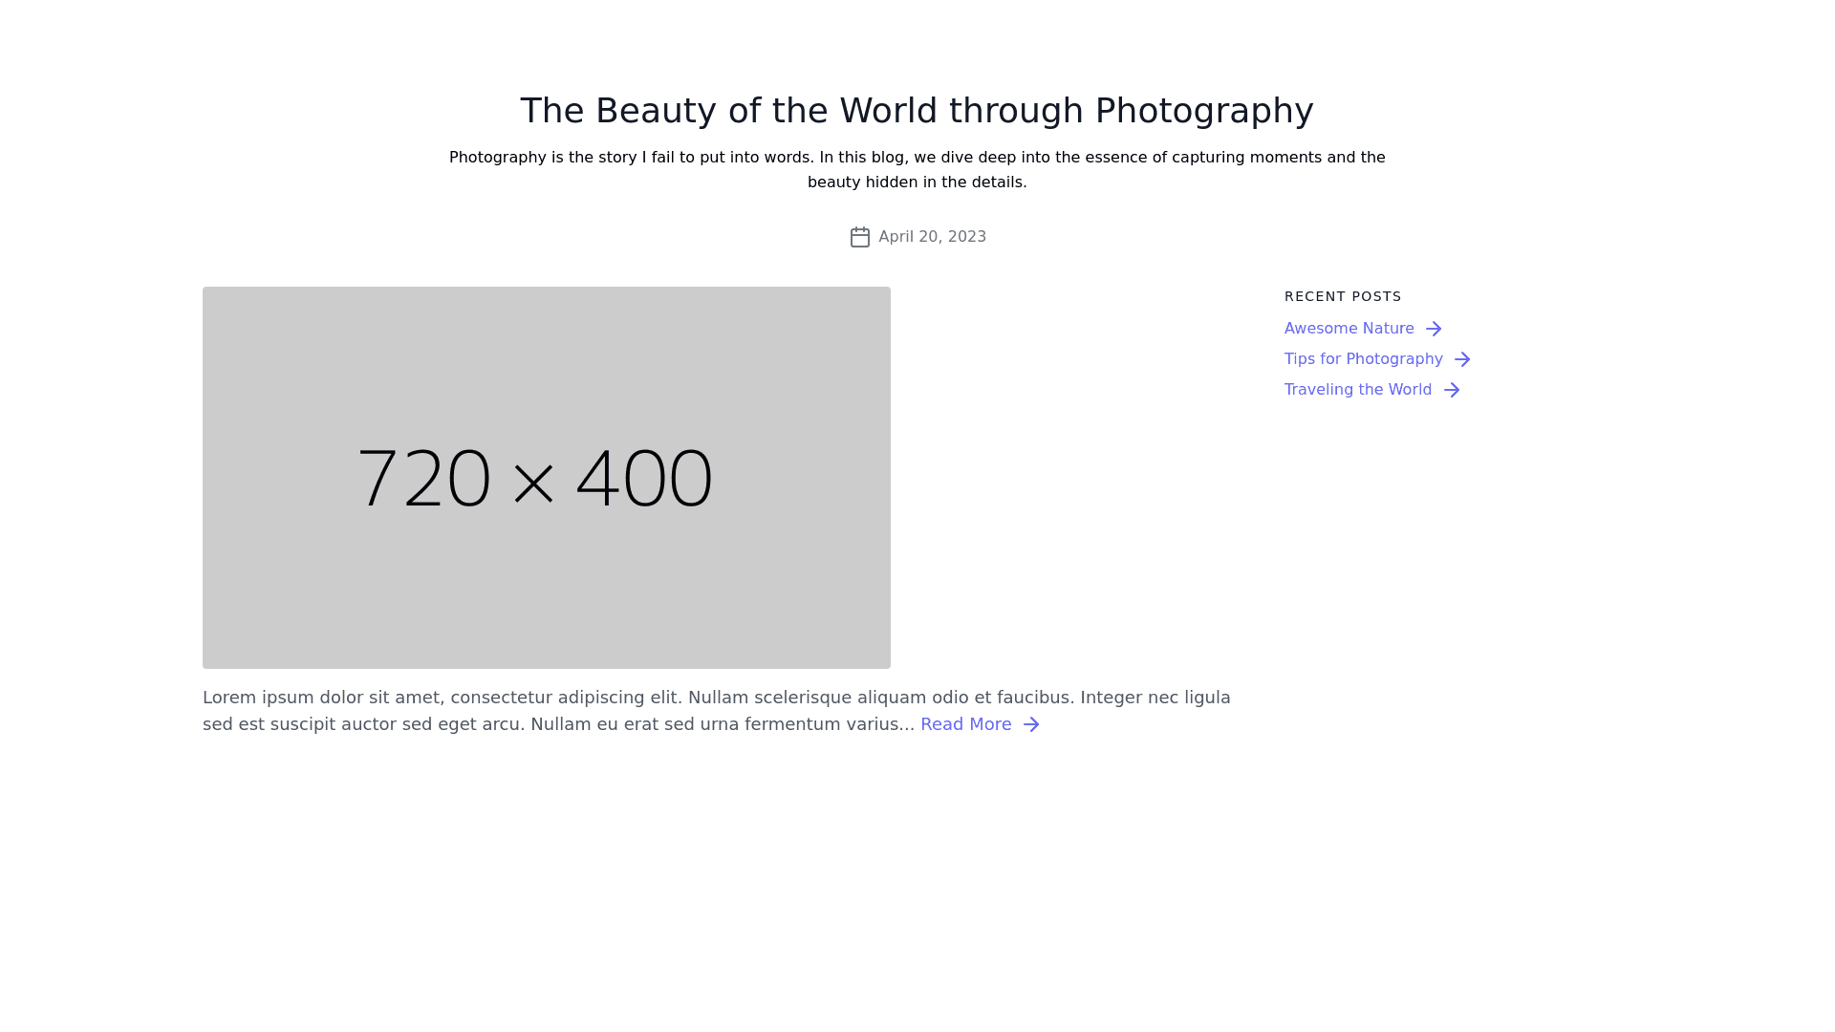1835x1032 pixels.
Task: Click the arrow icon after Tips for Photography
Action: coord(1461,359)
